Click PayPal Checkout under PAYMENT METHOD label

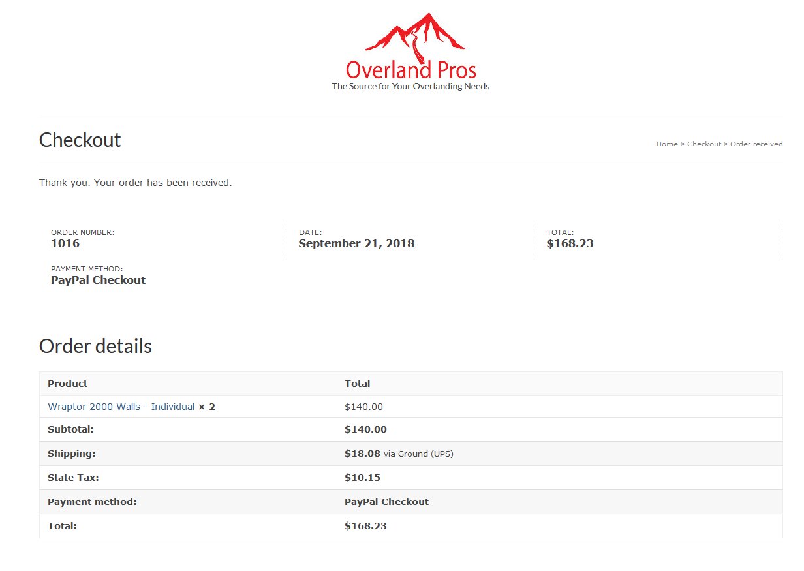click(98, 281)
